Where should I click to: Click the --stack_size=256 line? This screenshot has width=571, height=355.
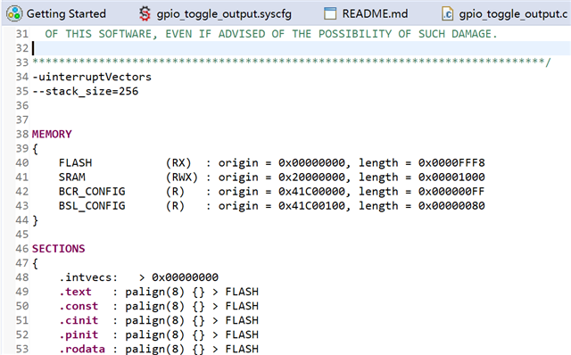pos(86,91)
